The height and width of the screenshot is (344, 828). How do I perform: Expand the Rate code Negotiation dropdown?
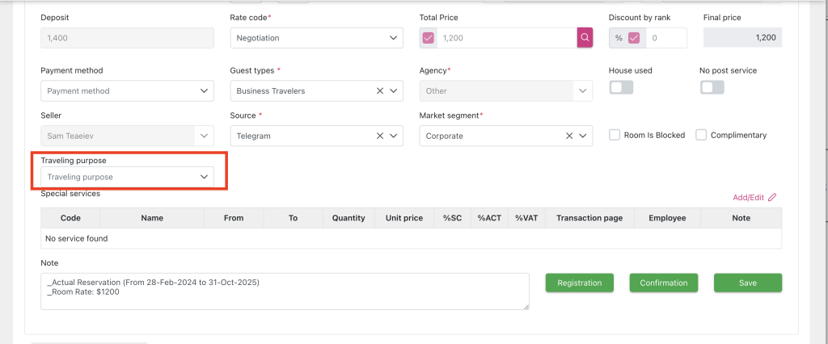point(316,38)
